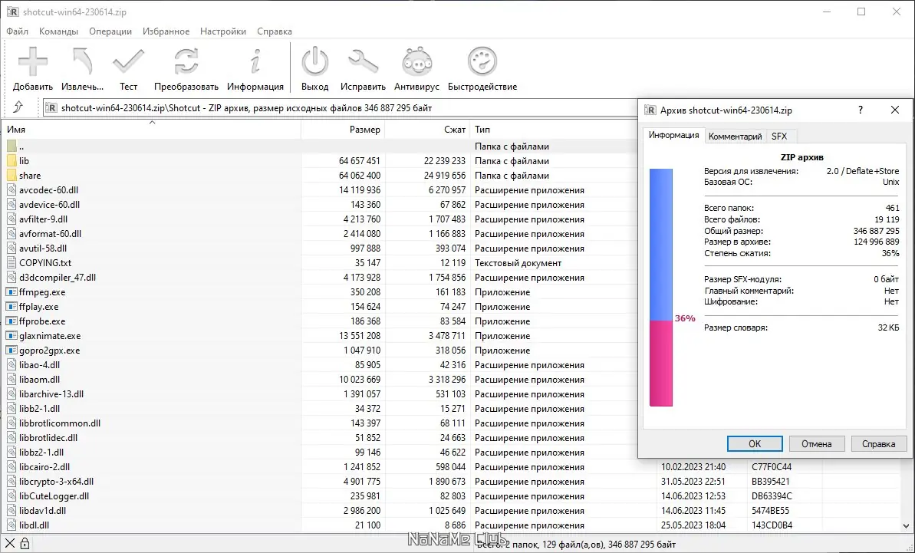Open the Операции menu
This screenshot has height=553, width=915.
click(110, 31)
